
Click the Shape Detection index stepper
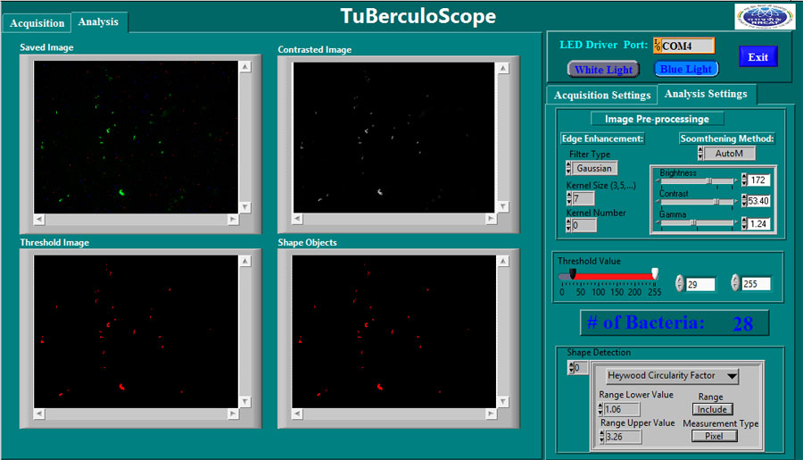coord(572,368)
